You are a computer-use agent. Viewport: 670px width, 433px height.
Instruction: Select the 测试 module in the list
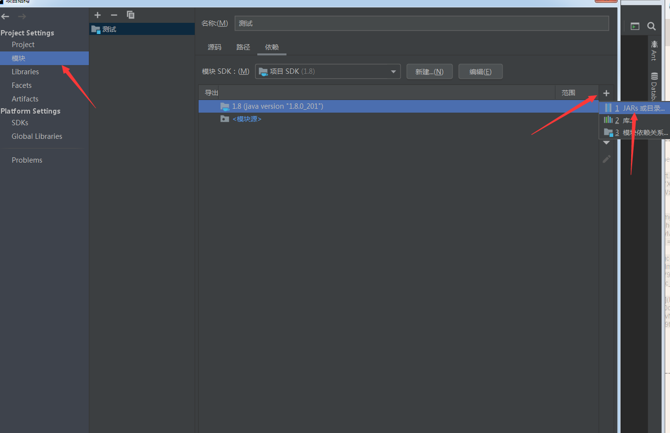(142, 29)
